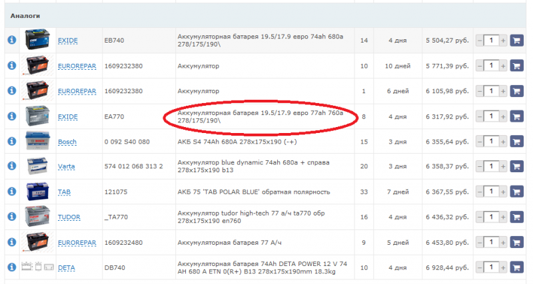The height and width of the screenshot is (284, 533).
Task: Add TAB 121075 to cart
Action: pyautogui.click(x=517, y=192)
